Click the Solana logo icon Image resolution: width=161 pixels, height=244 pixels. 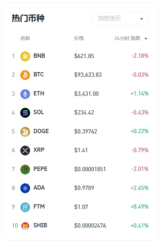tap(25, 113)
